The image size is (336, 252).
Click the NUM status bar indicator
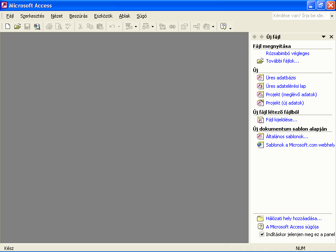pyautogui.click(x=300, y=248)
